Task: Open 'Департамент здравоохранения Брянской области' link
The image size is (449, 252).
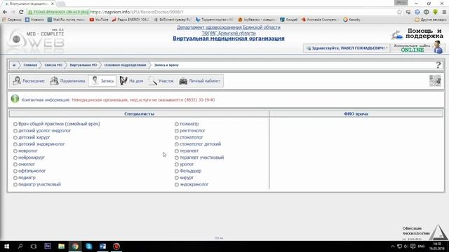Action: tap(229, 27)
